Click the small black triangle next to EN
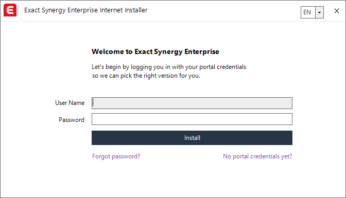The width and height of the screenshot is (346, 198). 319,12
